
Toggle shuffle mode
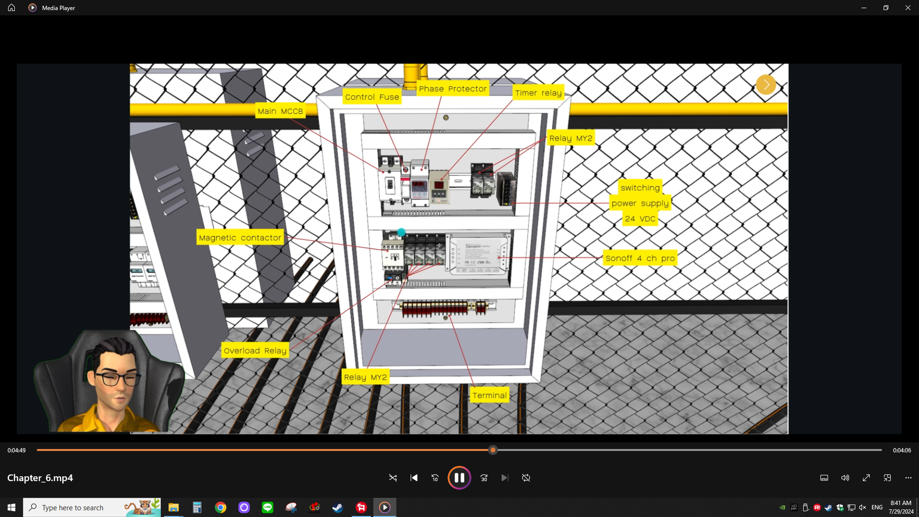tap(393, 478)
